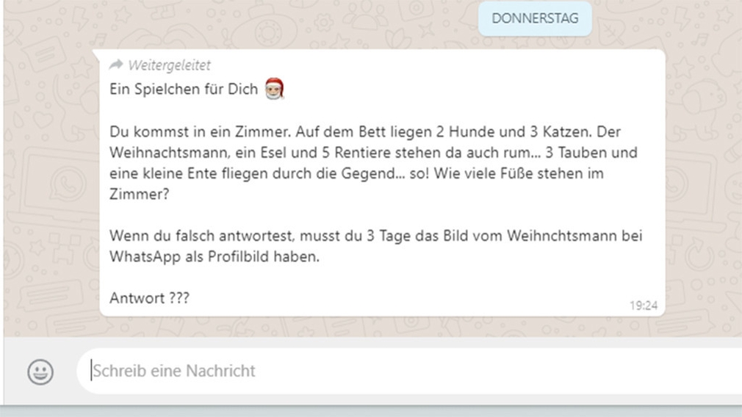
Task: Click the forwarded arrow icon
Action: [x=116, y=65]
